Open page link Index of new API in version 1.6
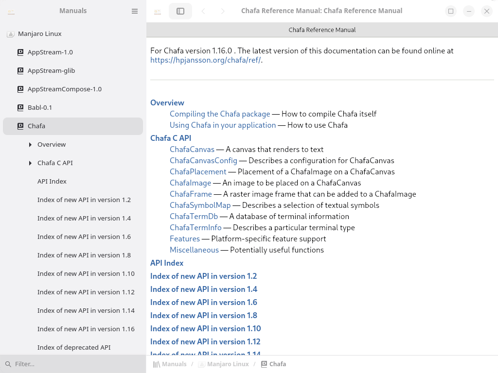 pyautogui.click(x=204, y=302)
